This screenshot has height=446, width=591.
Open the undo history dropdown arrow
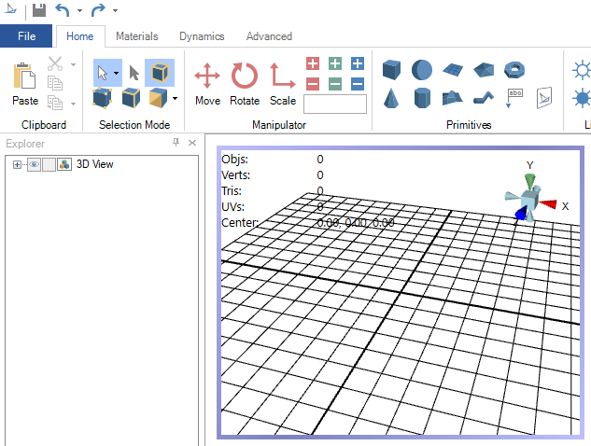click(79, 11)
